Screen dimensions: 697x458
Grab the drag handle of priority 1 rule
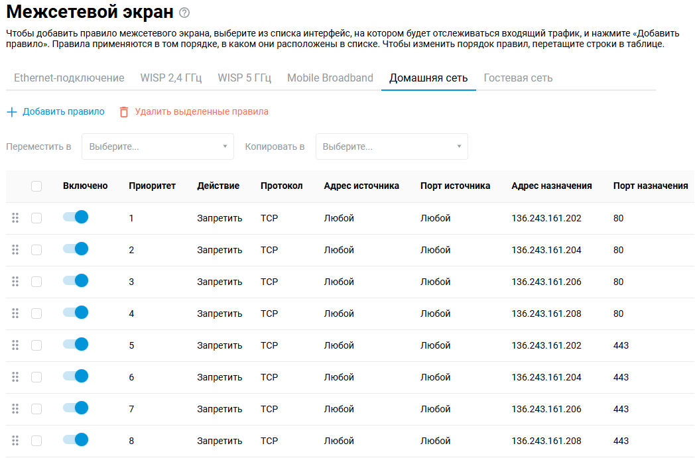tap(15, 218)
